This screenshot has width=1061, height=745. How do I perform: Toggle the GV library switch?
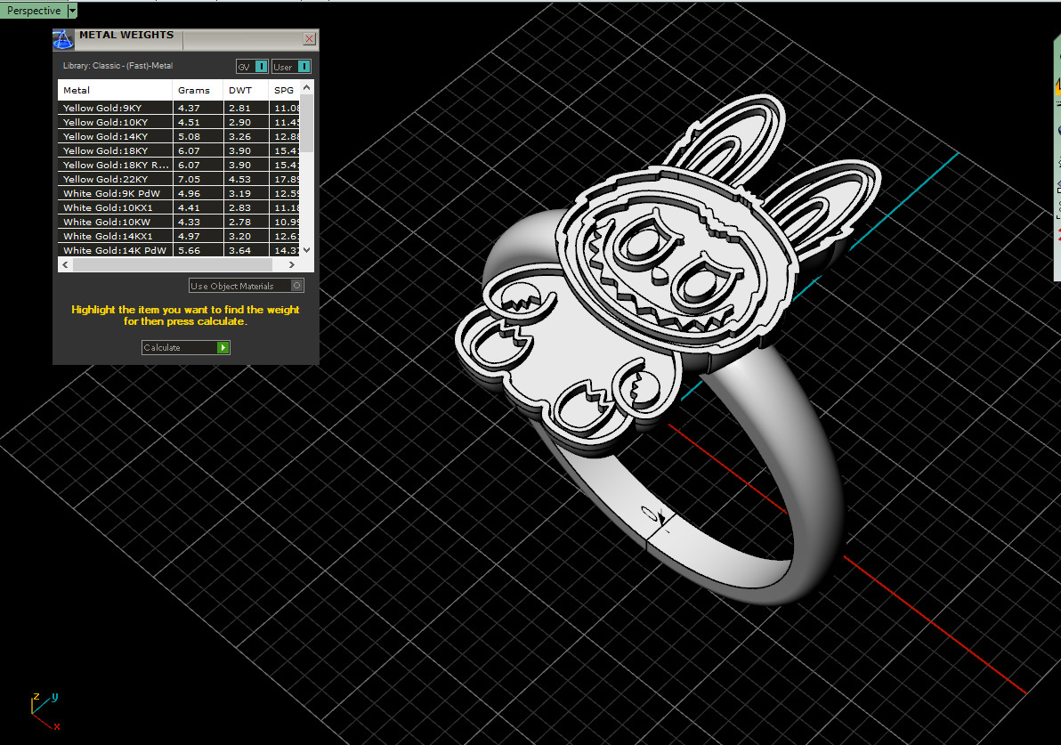pos(252,67)
